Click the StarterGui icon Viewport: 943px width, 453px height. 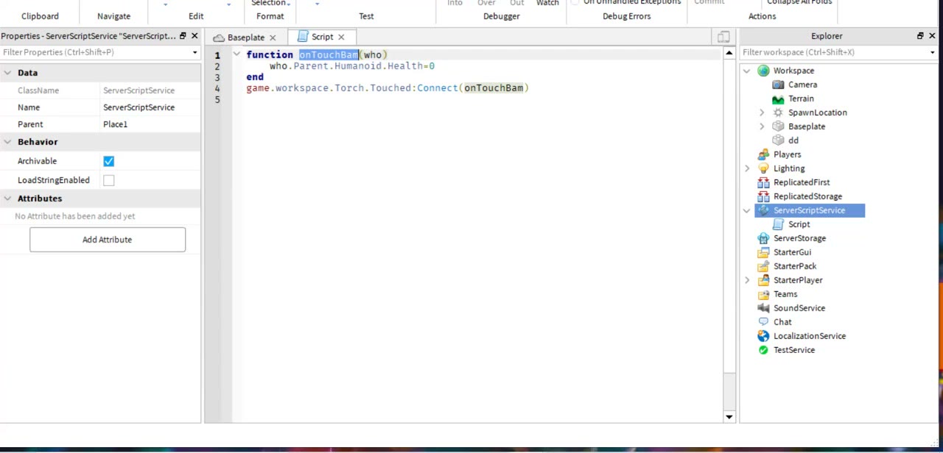763,252
